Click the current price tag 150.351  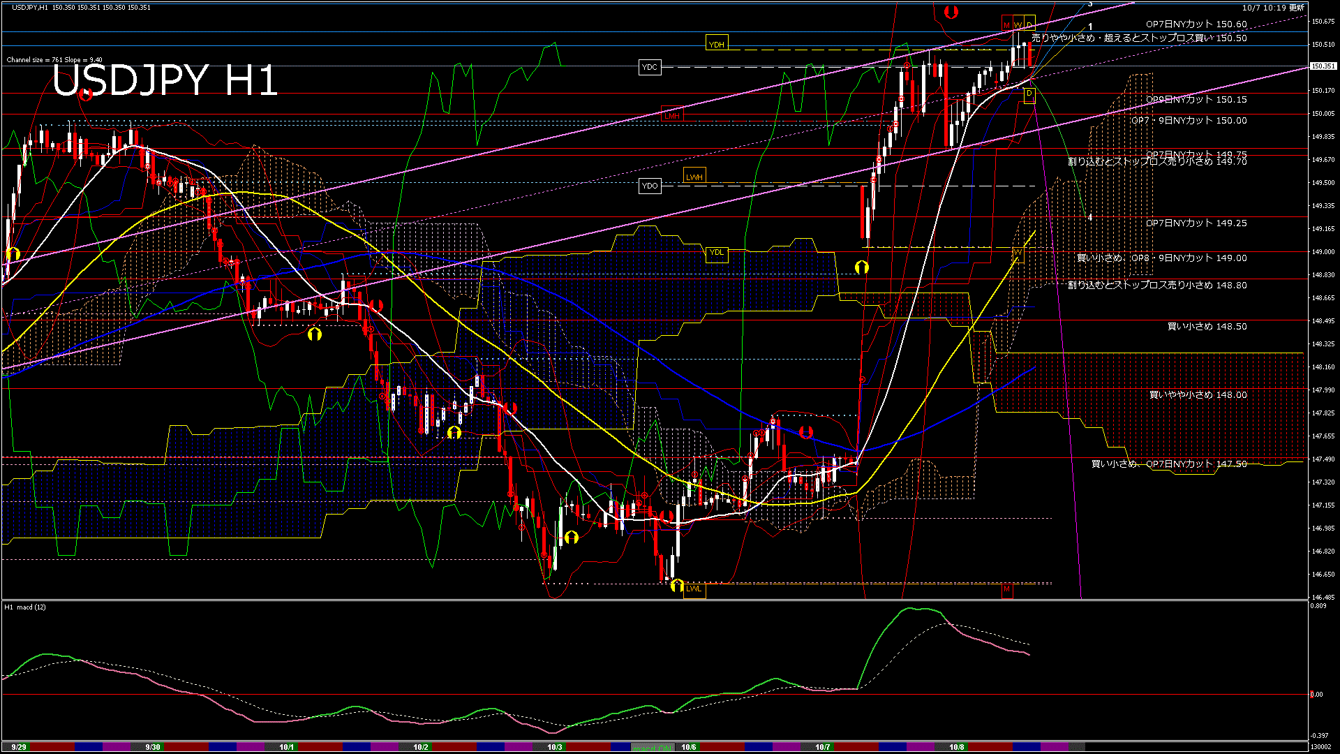[1323, 66]
